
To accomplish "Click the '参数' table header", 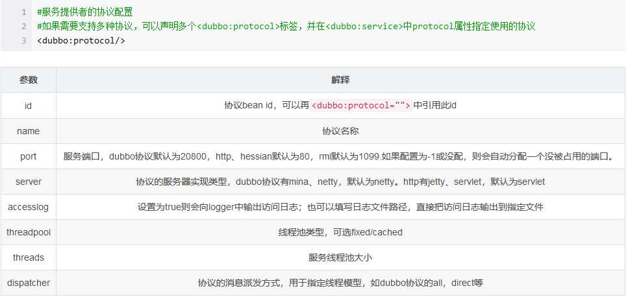I will tap(29, 80).
